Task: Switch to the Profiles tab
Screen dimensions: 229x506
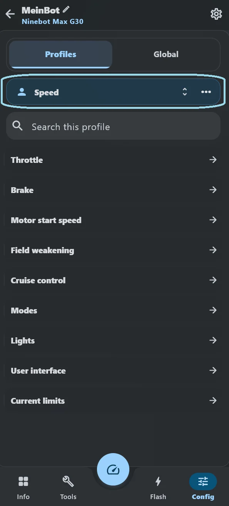Action: pyautogui.click(x=60, y=54)
